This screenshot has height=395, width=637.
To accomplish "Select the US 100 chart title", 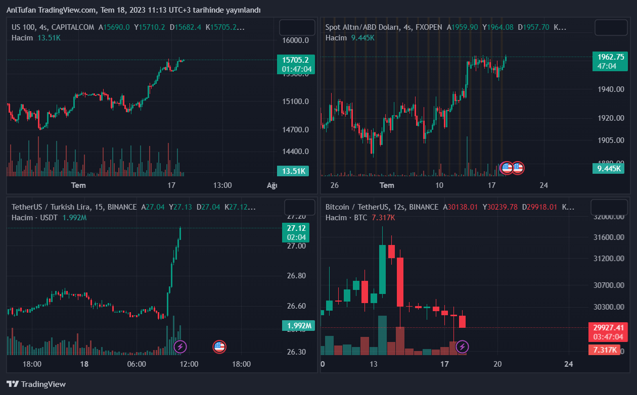I will [x=54, y=27].
